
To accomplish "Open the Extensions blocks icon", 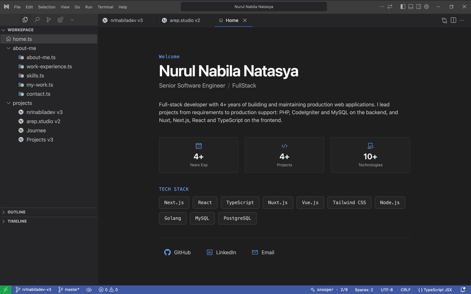I will 60,20.
